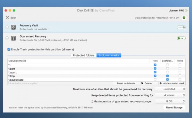Click the Subfolders column header
The height and width of the screenshot is (118, 192).
point(167,61)
